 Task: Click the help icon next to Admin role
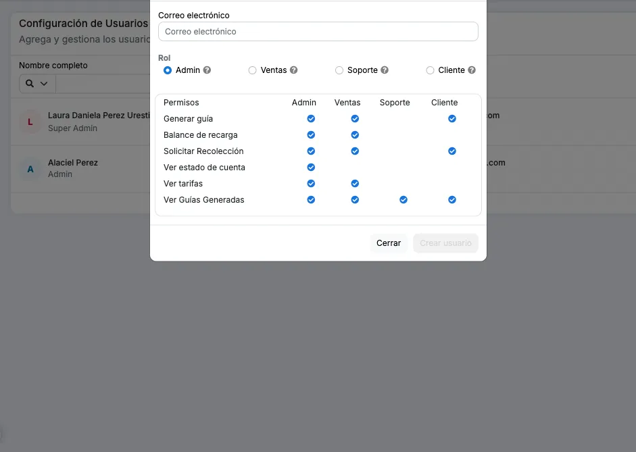[207, 70]
